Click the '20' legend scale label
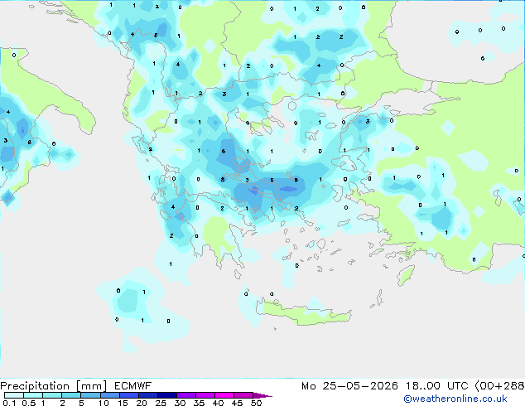 (142, 403)
